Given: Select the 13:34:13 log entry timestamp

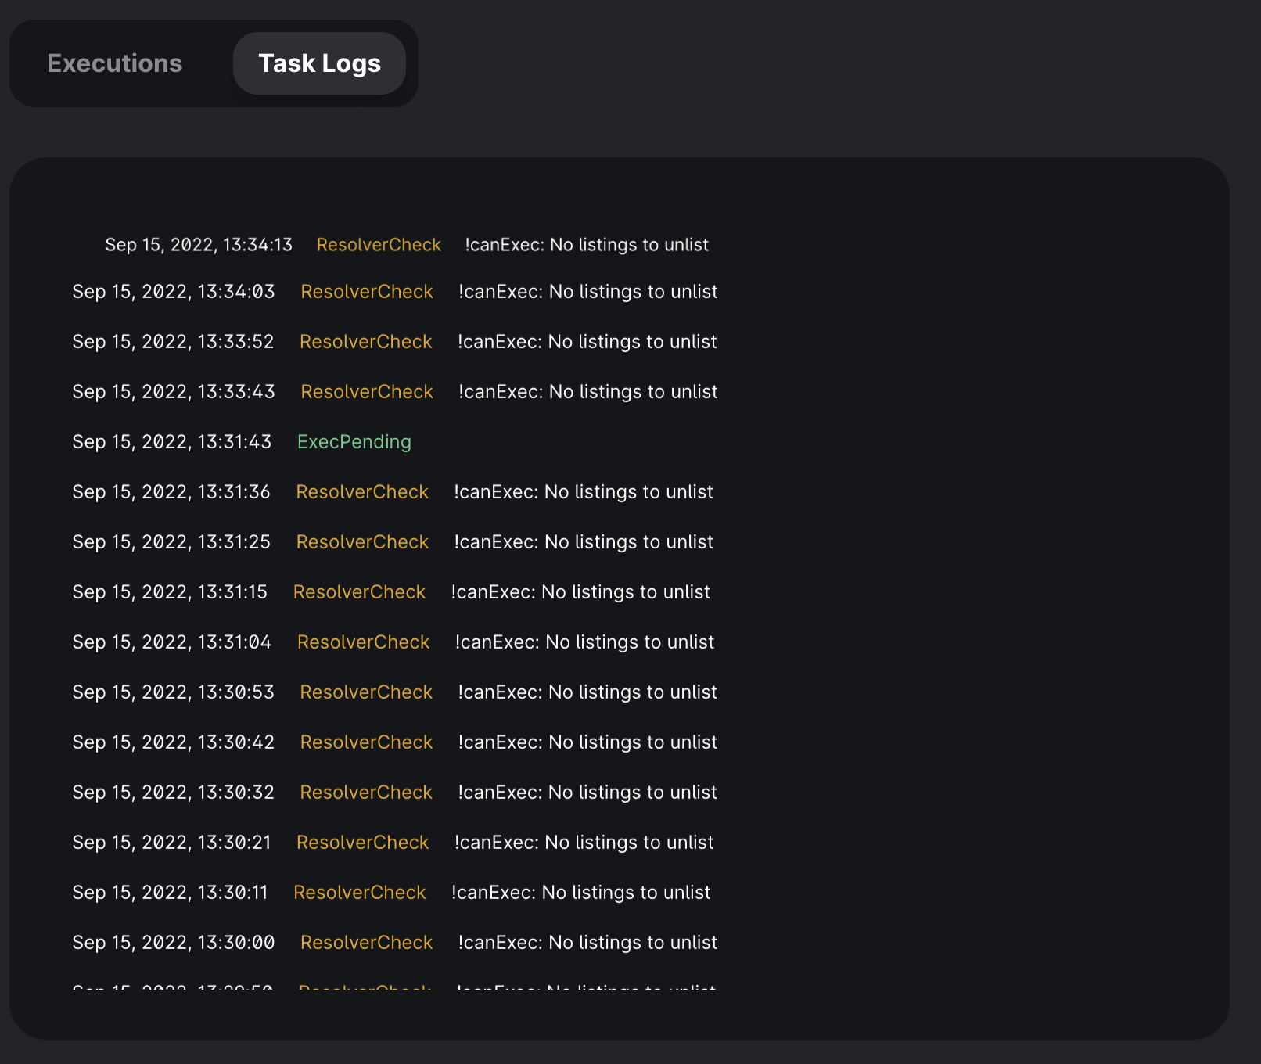Looking at the screenshot, I should tap(199, 245).
